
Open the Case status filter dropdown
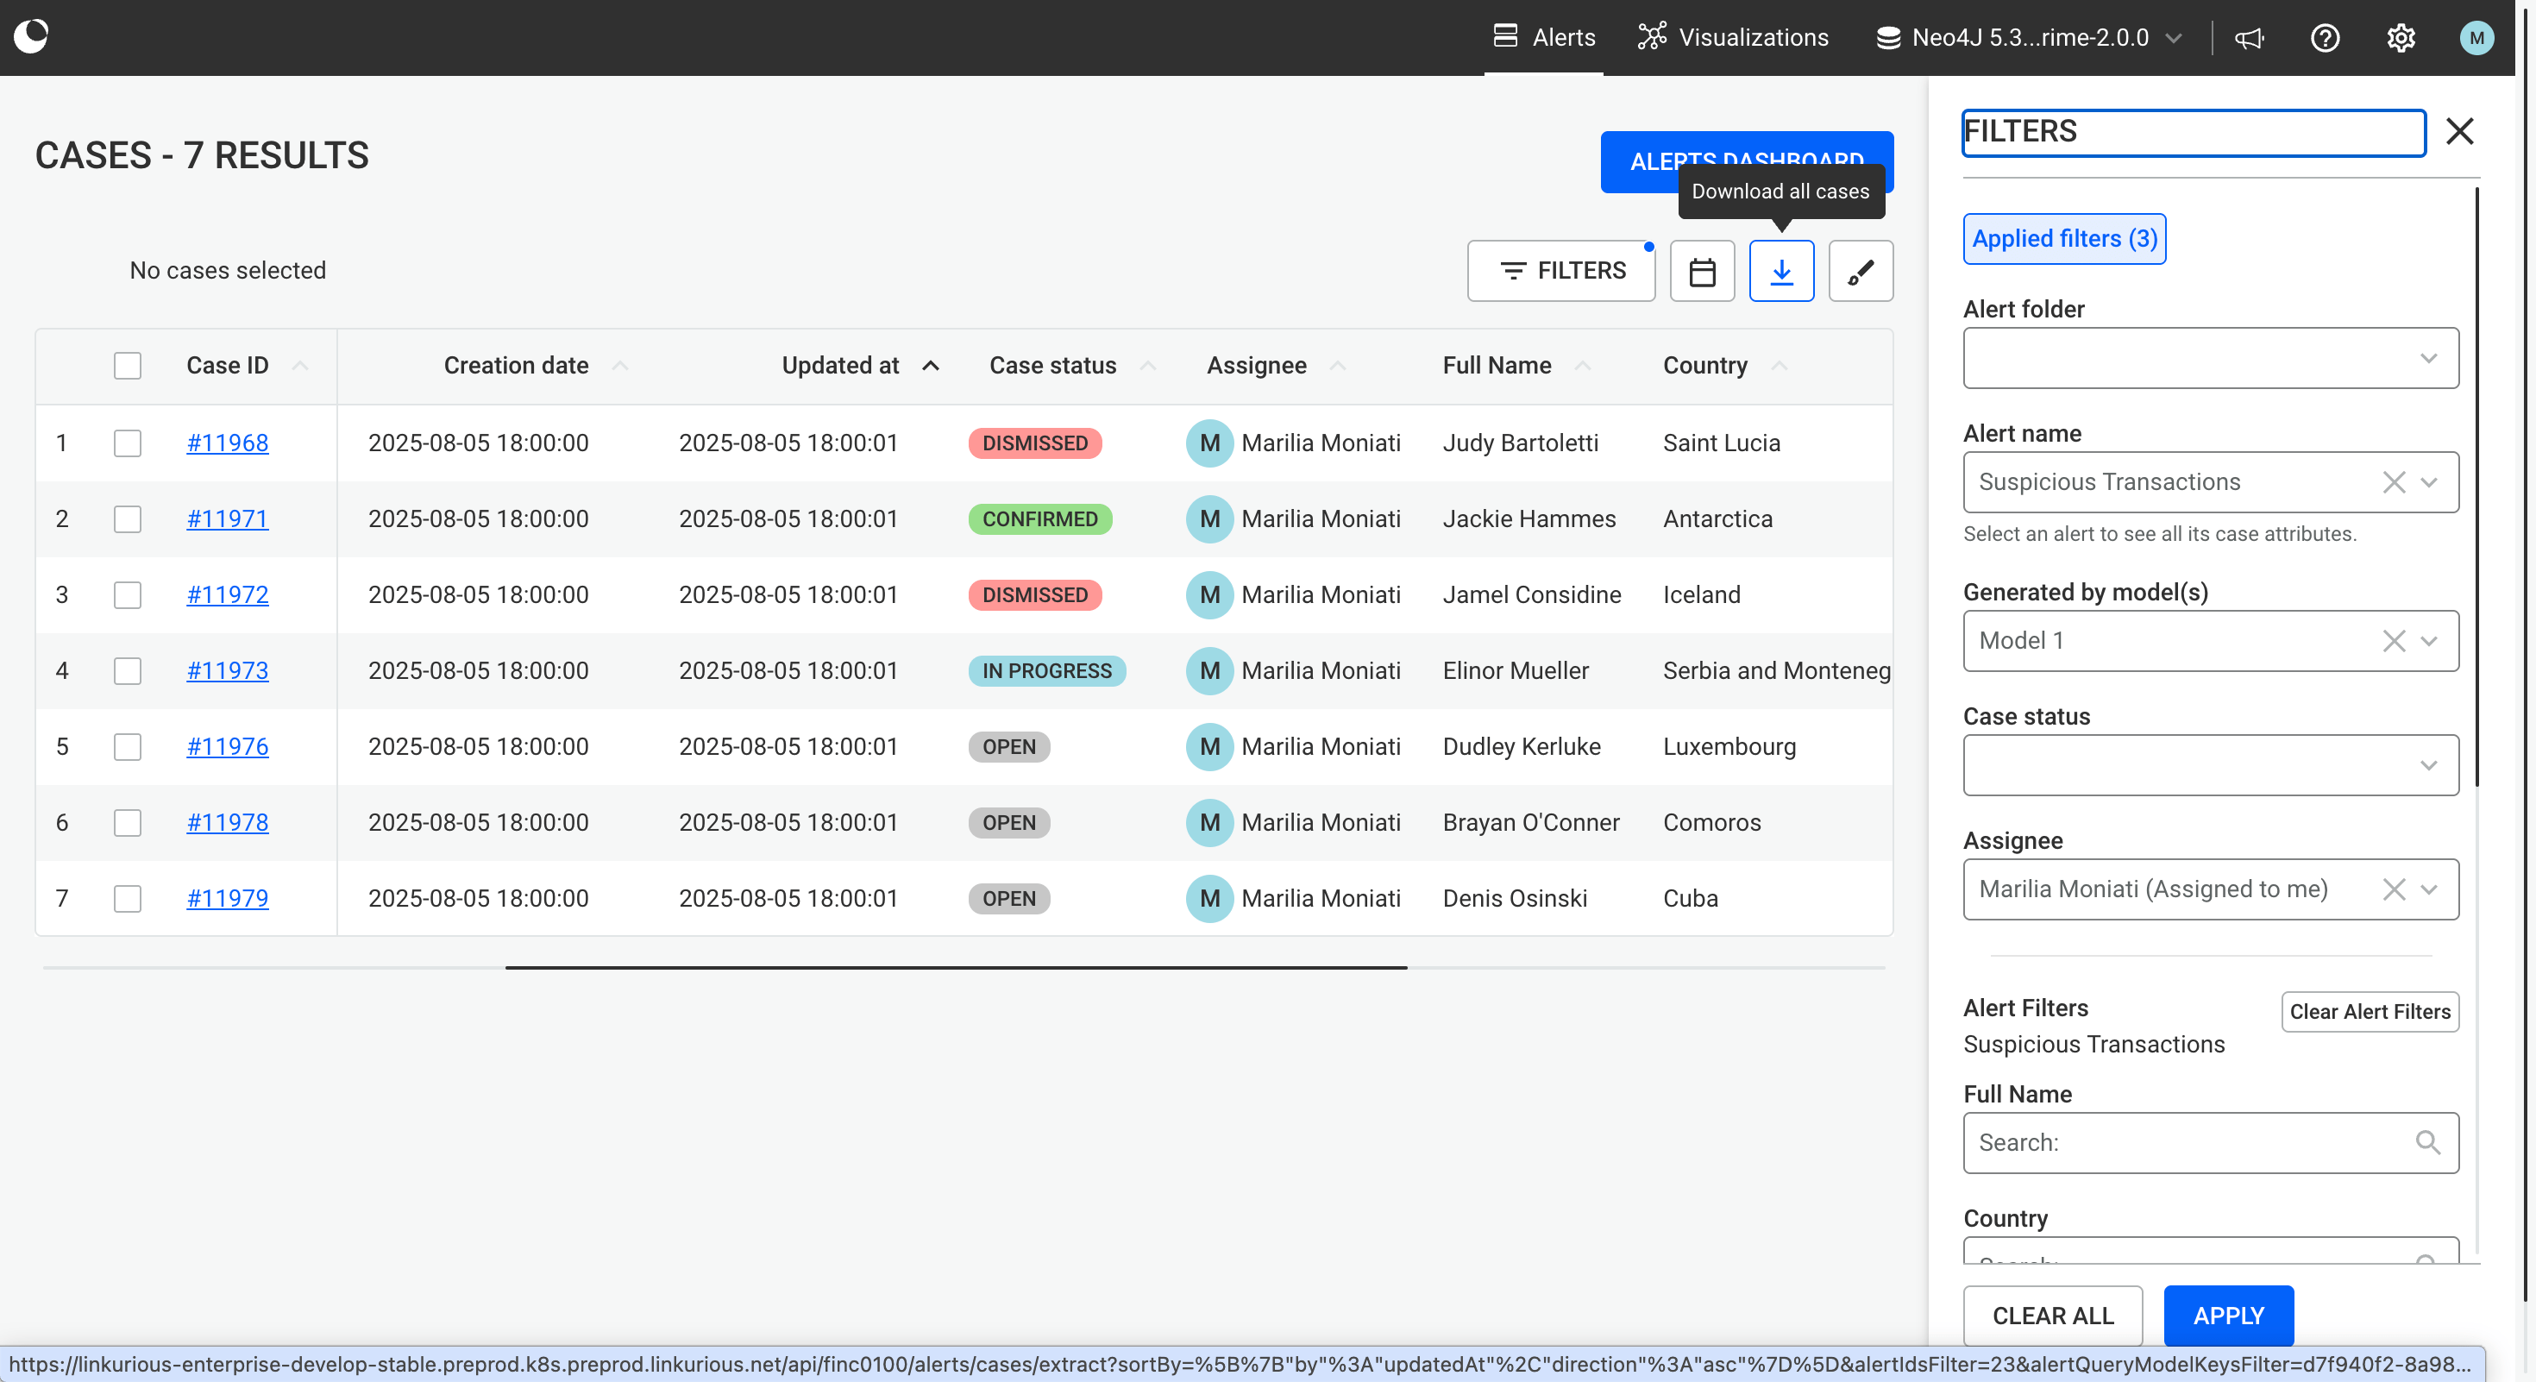[2210, 765]
